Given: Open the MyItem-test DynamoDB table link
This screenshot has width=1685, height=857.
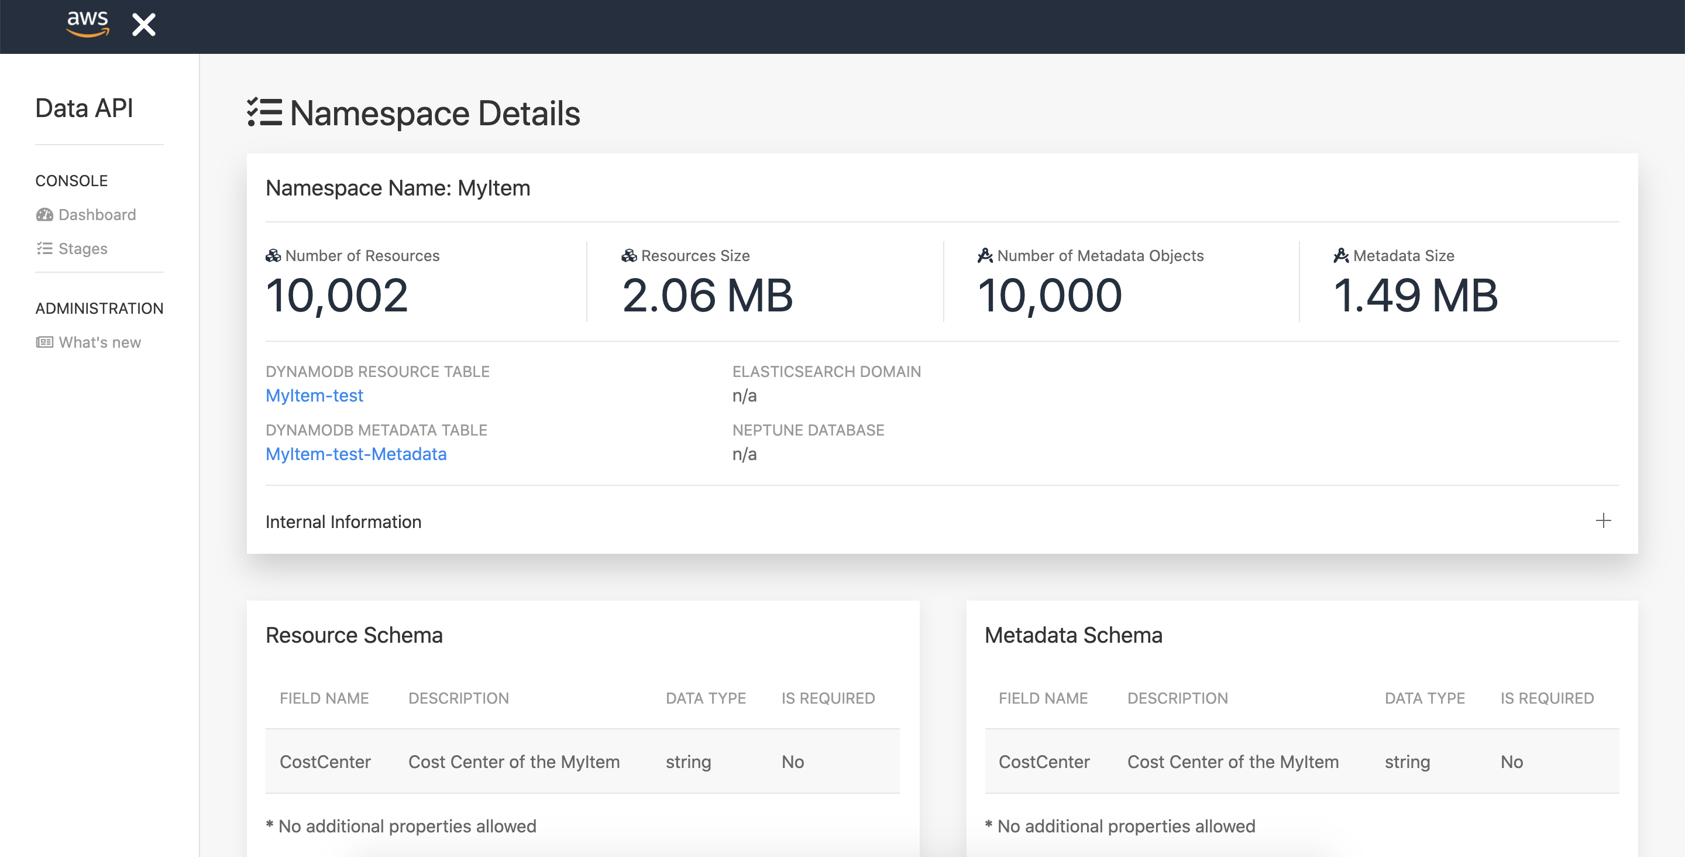Looking at the screenshot, I should [314, 396].
